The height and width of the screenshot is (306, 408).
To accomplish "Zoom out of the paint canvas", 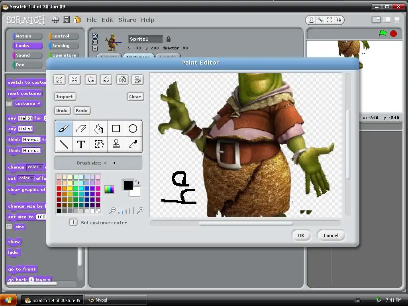I will [x=112, y=210].
